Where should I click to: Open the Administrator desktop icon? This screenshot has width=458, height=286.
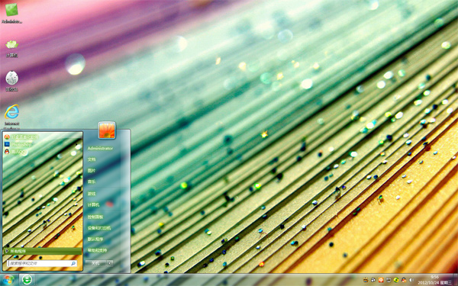[11, 13]
